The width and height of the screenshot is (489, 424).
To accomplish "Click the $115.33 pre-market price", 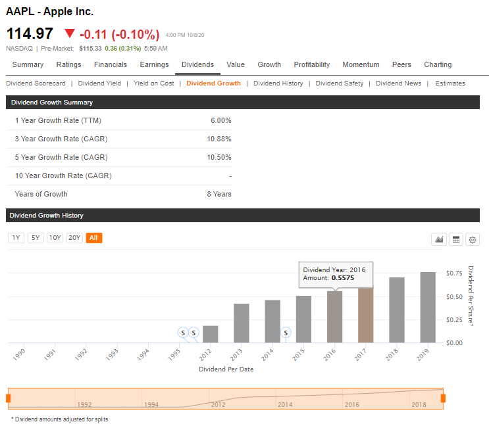I will pyautogui.click(x=90, y=48).
